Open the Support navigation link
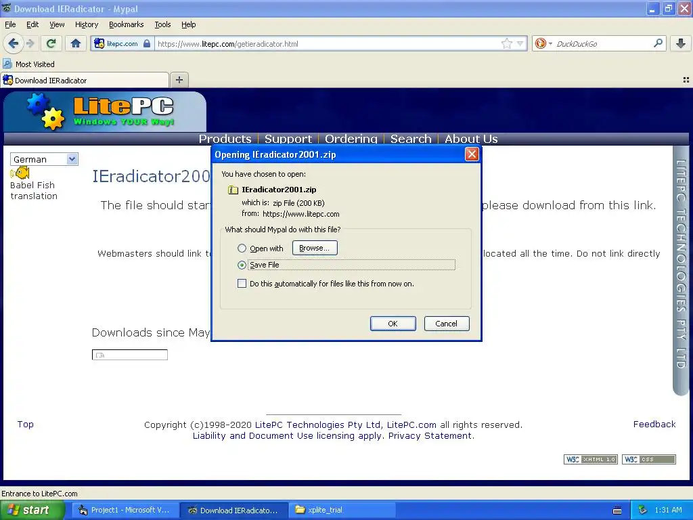 pyautogui.click(x=288, y=139)
